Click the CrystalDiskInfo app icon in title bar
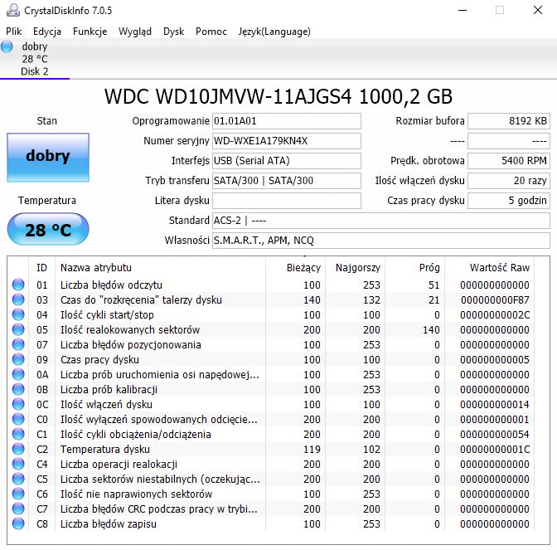Screen dimensions: 557x550 (13, 10)
